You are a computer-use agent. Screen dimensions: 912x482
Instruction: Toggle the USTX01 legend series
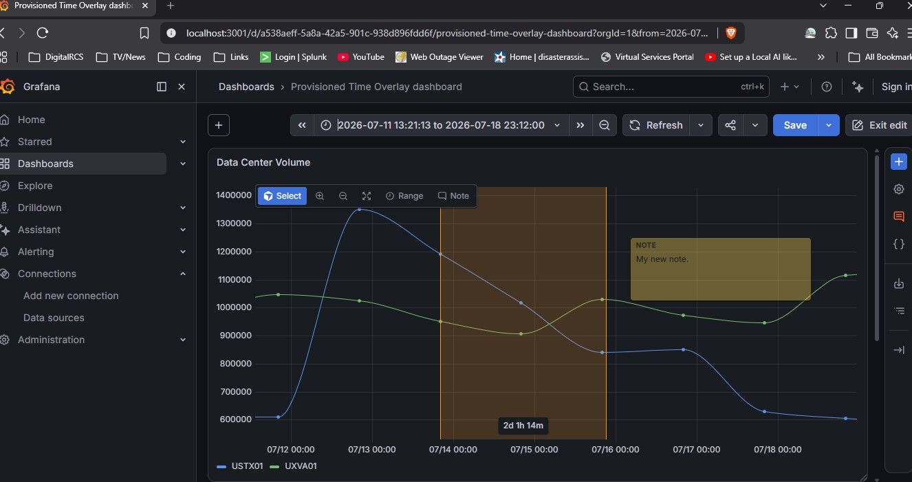240,466
